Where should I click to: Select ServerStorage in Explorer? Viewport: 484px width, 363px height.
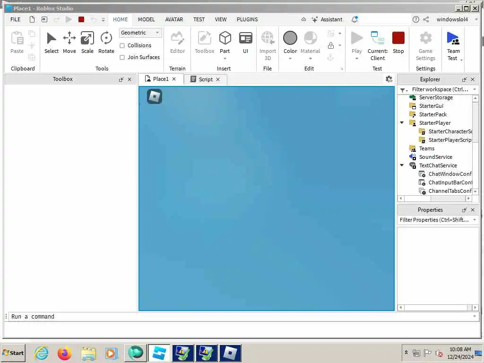435,97
